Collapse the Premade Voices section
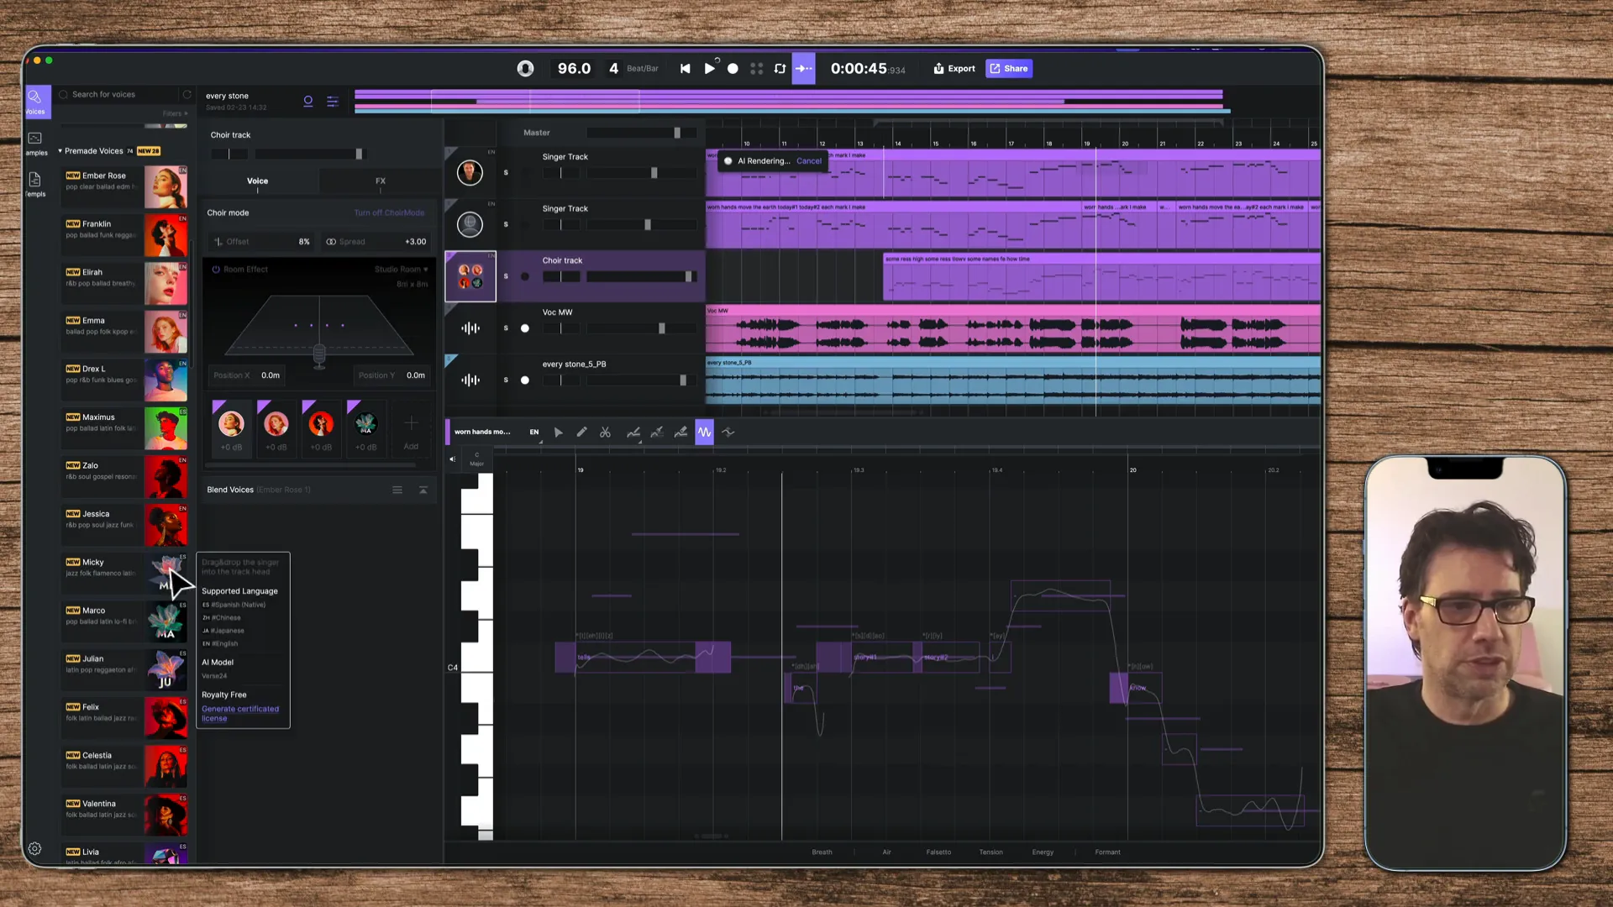 (x=60, y=151)
